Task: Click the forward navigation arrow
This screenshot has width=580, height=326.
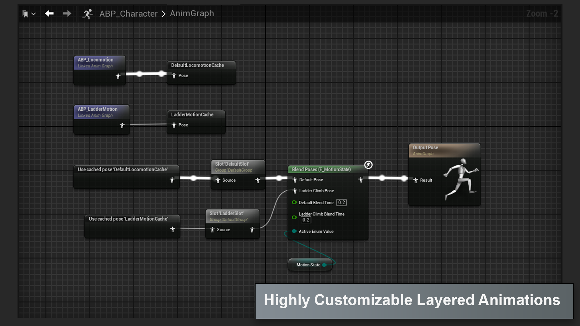Action: pyautogui.click(x=67, y=14)
